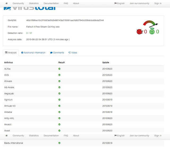
Task: Open Community in the top navigation bar
Action: [x=18, y=3]
